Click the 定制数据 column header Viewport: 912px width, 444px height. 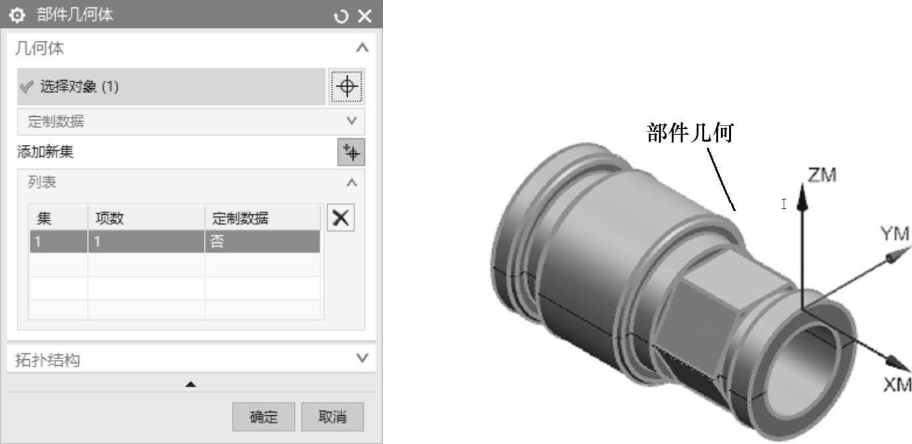pos(262,218)
